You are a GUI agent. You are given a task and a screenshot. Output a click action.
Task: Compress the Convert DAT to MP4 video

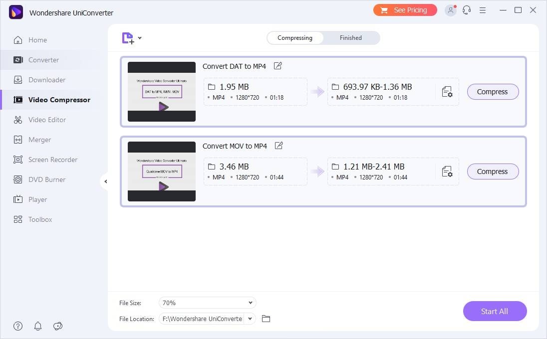[x=493, y=92]
